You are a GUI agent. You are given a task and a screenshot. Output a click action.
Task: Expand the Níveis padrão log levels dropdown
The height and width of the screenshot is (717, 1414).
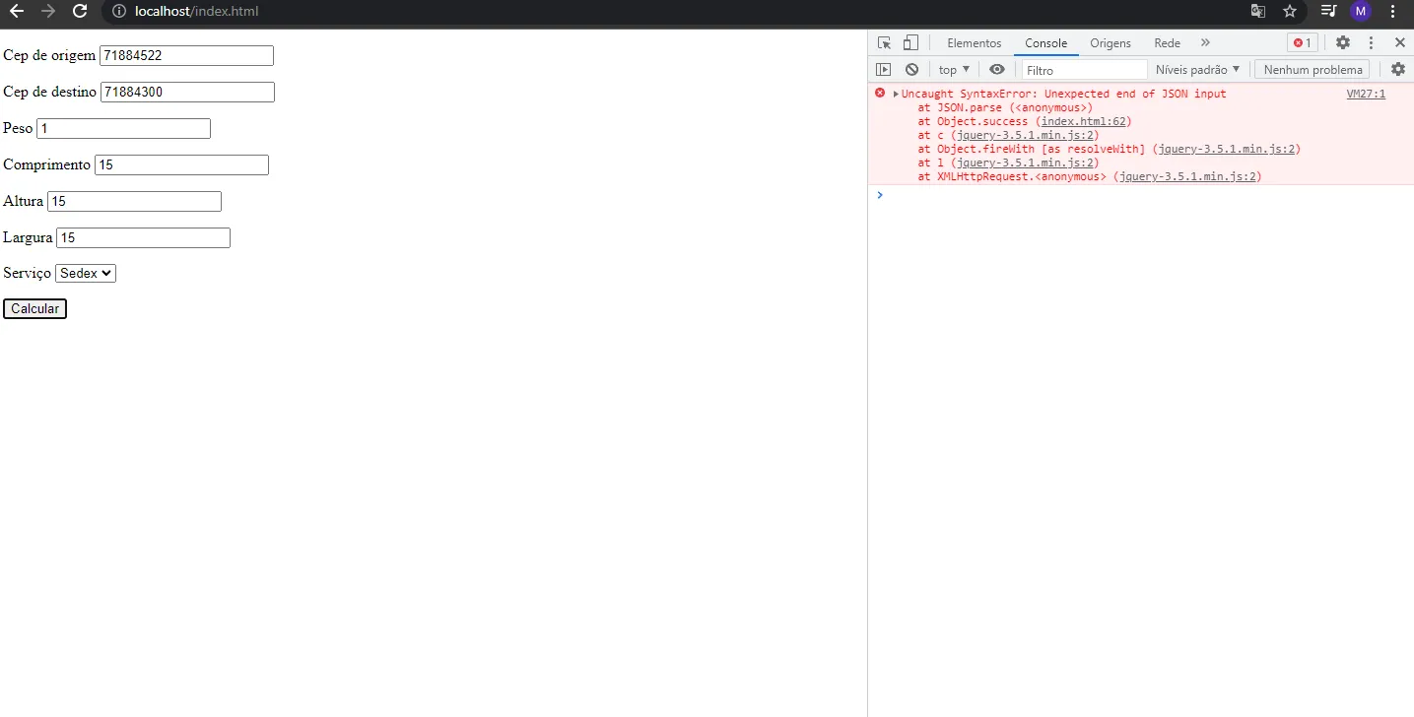coord(1197,70)
